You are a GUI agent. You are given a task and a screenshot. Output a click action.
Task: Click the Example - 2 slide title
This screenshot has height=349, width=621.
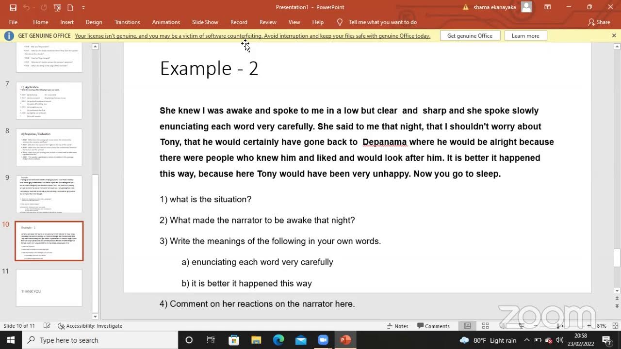(209, 68)
